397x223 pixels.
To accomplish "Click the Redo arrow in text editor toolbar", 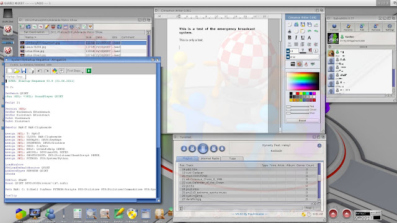I will click(x=47, y=71).
